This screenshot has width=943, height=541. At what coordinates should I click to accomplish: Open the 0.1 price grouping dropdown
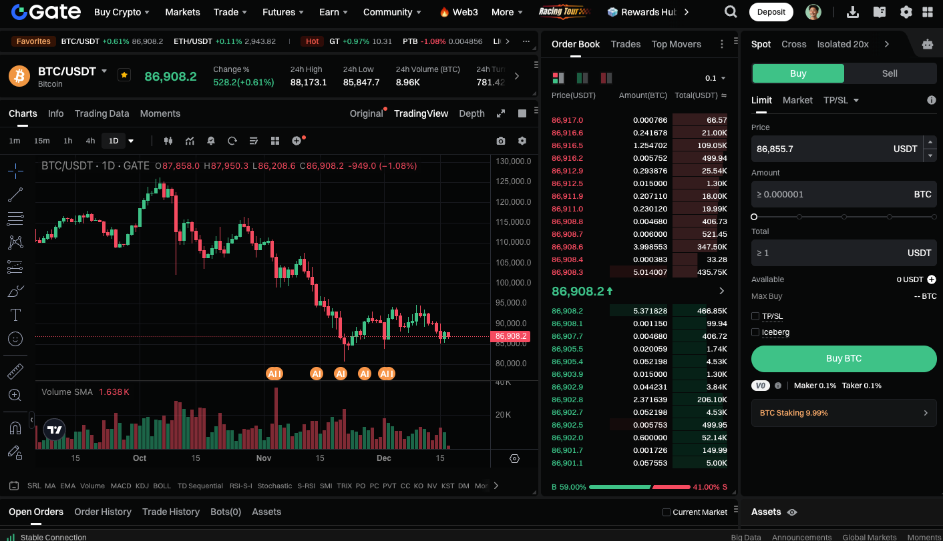click(715, 78)
